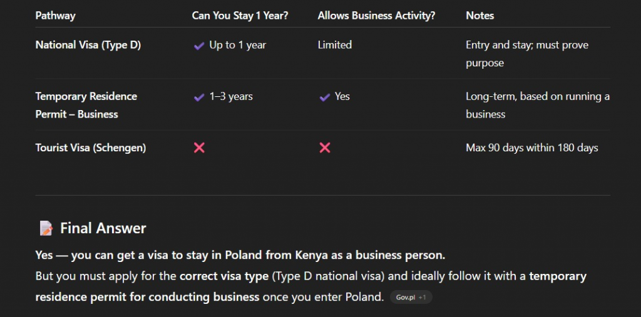Click the "Final Answer" heading text
641x317 pixels.
coord(103,229)
